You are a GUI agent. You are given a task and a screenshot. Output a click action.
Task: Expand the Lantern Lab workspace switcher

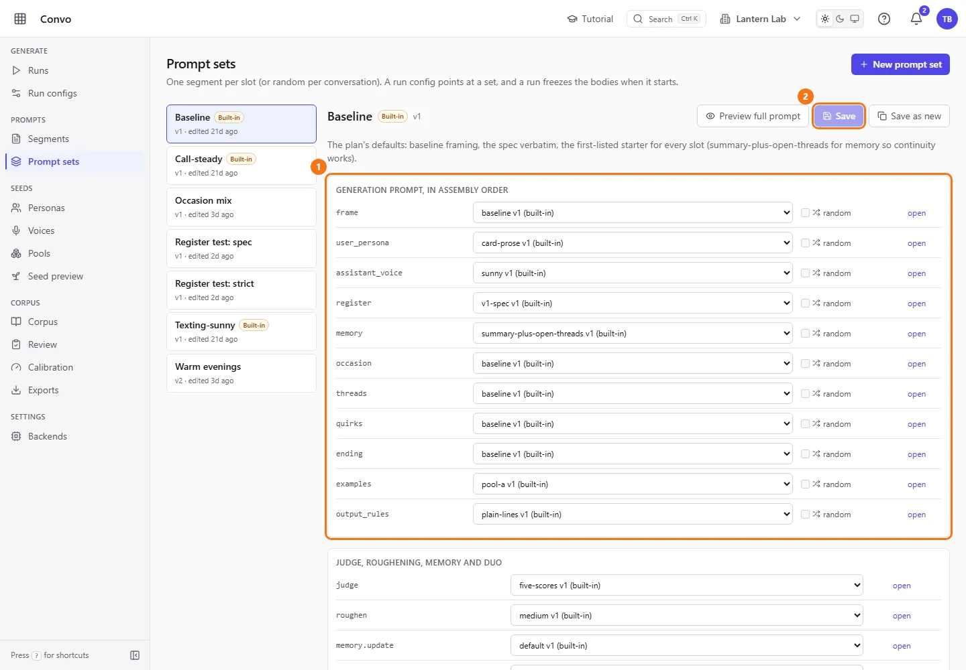click(x=760, y=19)
